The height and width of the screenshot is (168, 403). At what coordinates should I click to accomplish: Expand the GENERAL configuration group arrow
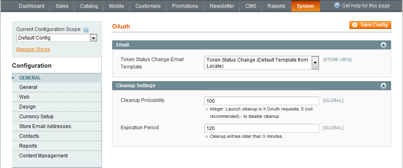(14, 77)
